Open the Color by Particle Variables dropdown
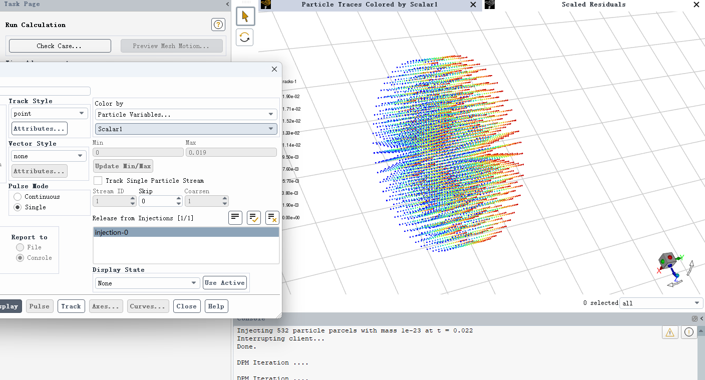 186,115
